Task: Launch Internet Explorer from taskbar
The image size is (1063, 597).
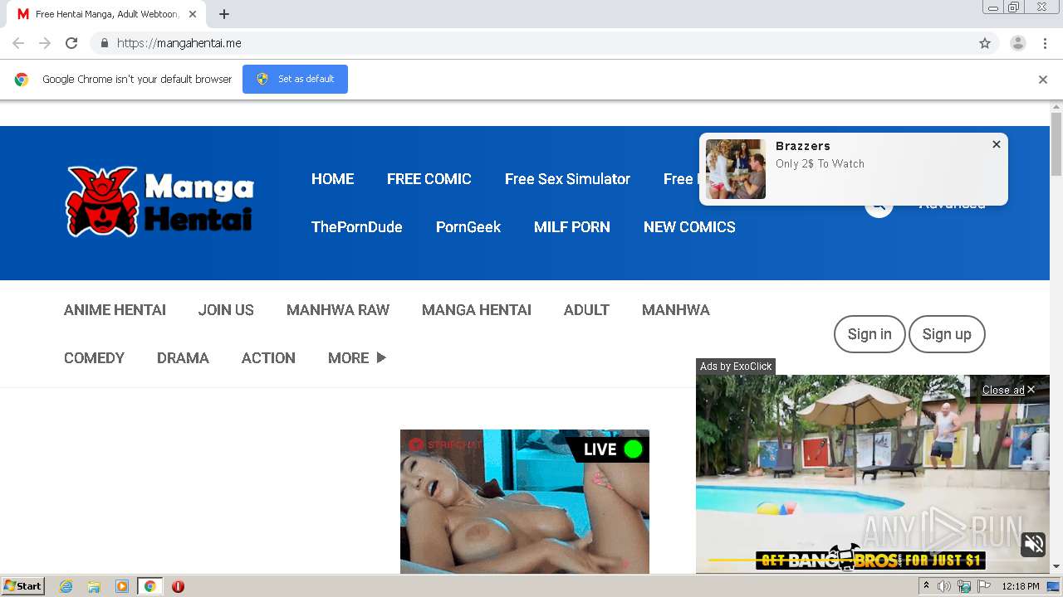Action: [66, 586]
